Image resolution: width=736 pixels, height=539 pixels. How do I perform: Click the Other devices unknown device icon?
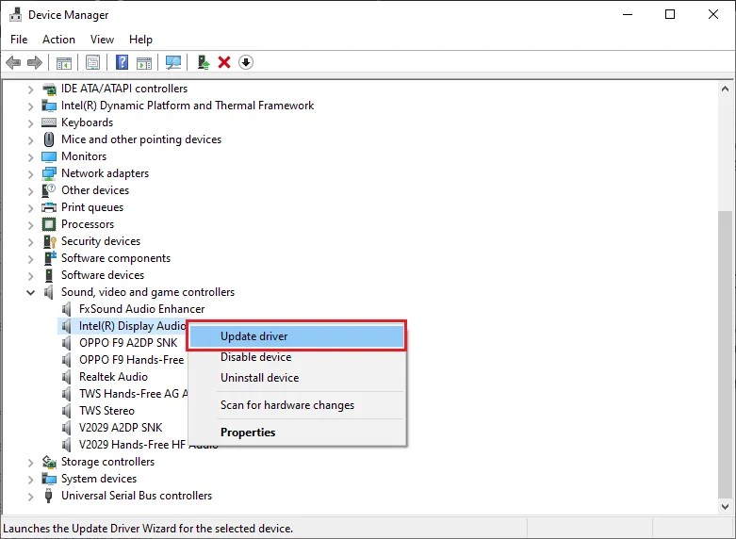[49, 190]
